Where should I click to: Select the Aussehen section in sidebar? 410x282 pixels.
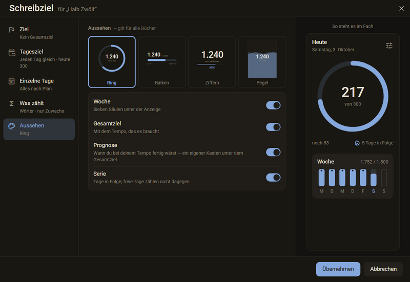[39, 129]
